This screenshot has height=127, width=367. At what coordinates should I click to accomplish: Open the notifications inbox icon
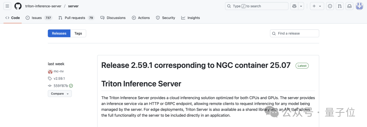pos(349,6)
